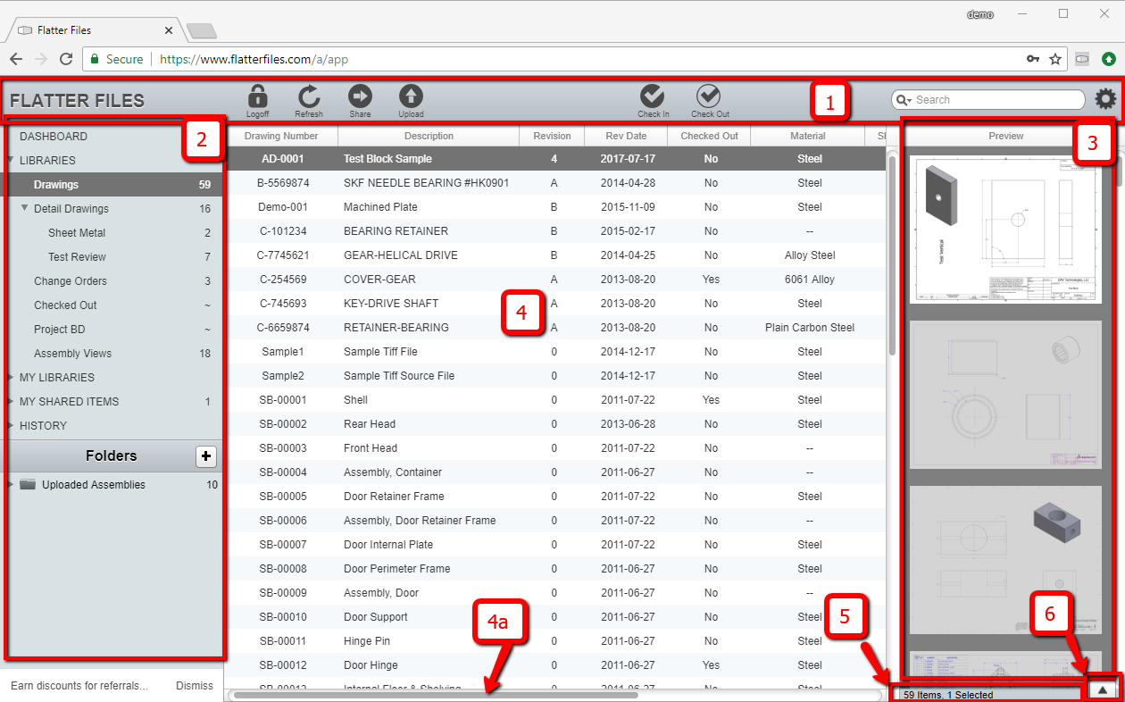1125x702 pixels.
Task: Expand the HISTORY section
Action: click(x=10, y=426)
